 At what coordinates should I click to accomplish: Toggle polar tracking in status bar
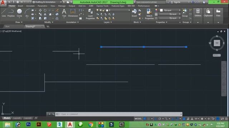[160, 119]
